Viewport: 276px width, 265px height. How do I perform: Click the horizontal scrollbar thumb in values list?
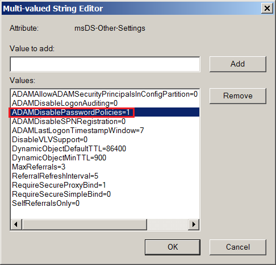(x=85, y=225)
